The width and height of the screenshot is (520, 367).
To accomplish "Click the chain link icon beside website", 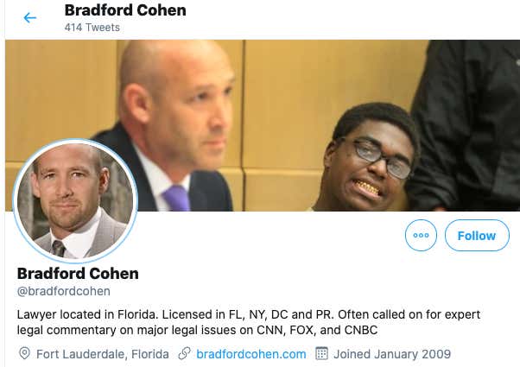I will 184,354.
